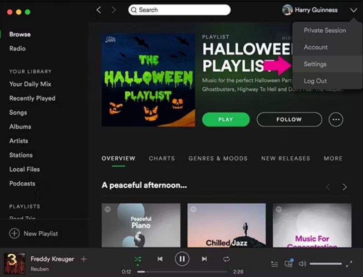Mute with the volume speaker icon

pos(302,263)
